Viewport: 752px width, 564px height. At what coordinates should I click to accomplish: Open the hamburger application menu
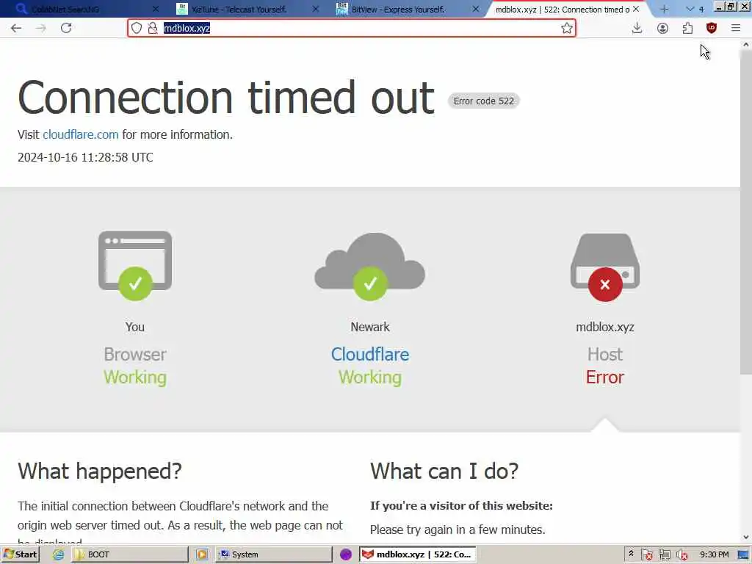pyautogui.click(x=736, y=28)
